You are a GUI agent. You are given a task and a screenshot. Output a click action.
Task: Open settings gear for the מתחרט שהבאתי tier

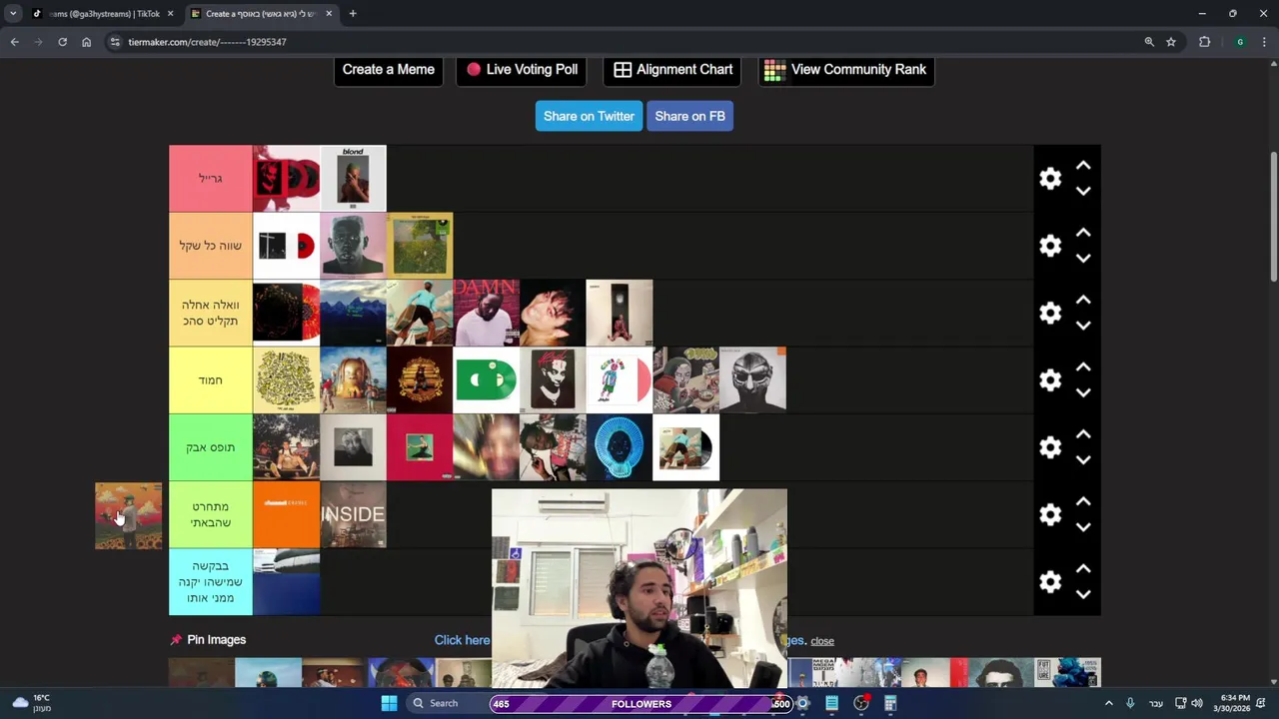coord(1050,514)
